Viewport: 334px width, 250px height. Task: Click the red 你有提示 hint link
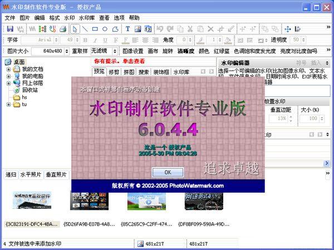pos(120,61)
